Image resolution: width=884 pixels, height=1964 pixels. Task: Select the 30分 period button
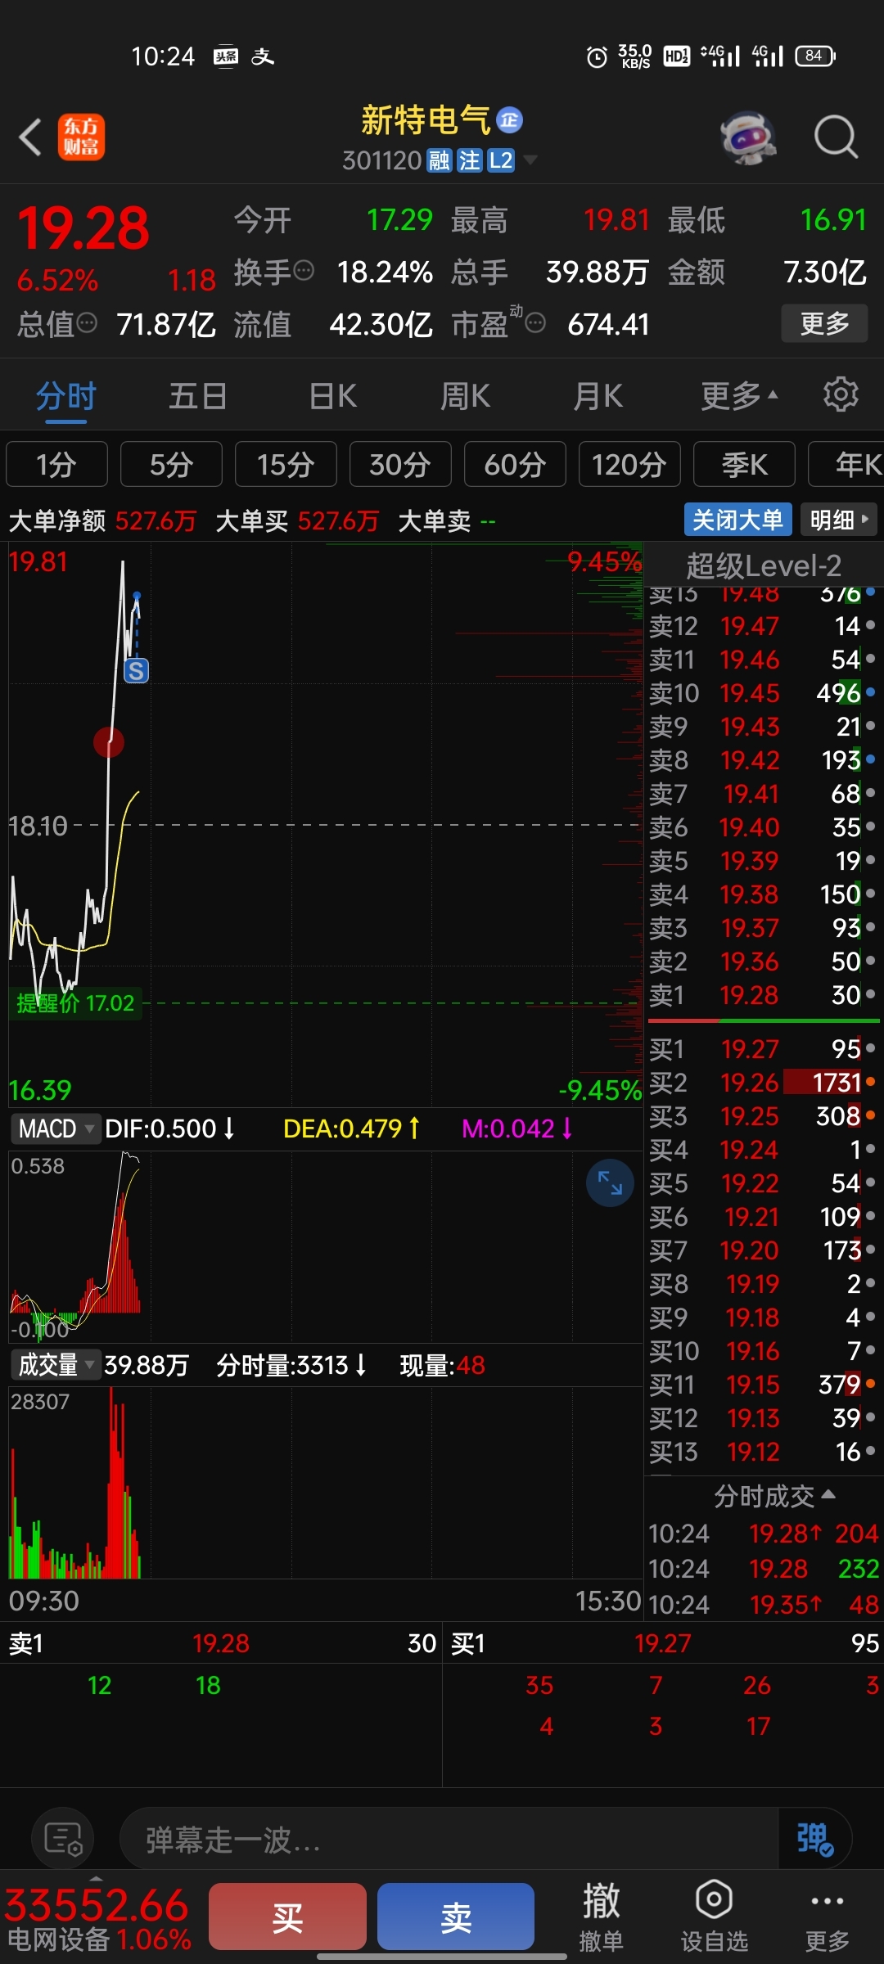pyautogui.click(x=400, y=464)
